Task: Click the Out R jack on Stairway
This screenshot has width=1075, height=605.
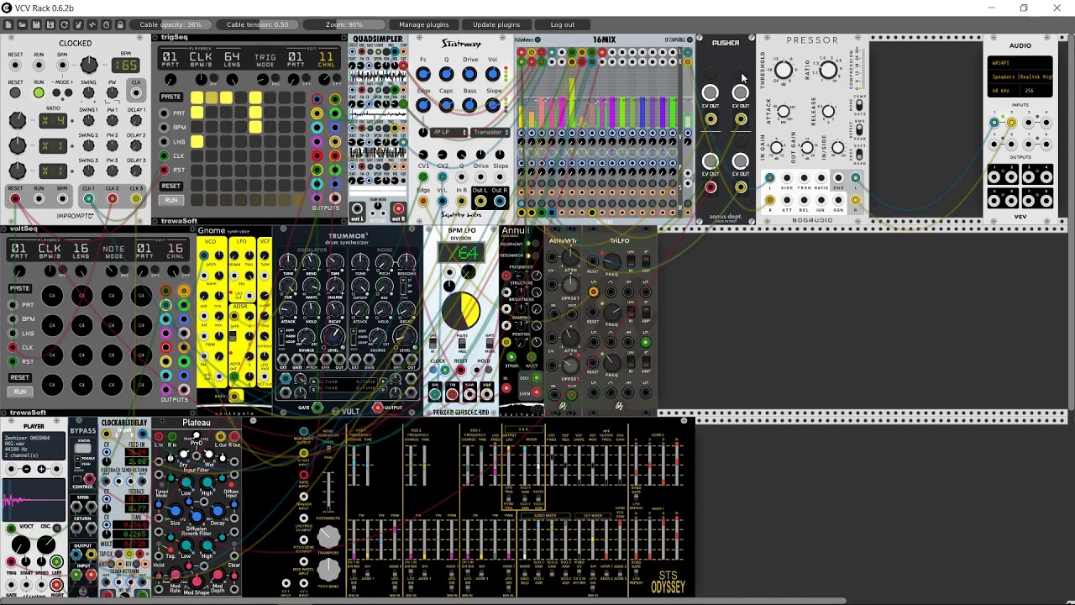Action: tap(500, 202)
